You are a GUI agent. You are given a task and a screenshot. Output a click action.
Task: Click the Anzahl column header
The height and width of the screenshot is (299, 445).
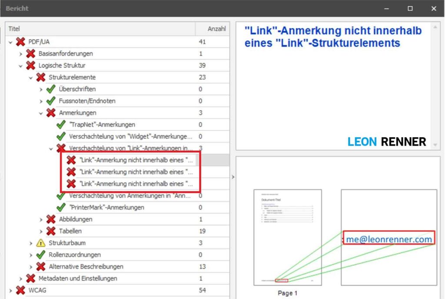(x=216, y=29)
